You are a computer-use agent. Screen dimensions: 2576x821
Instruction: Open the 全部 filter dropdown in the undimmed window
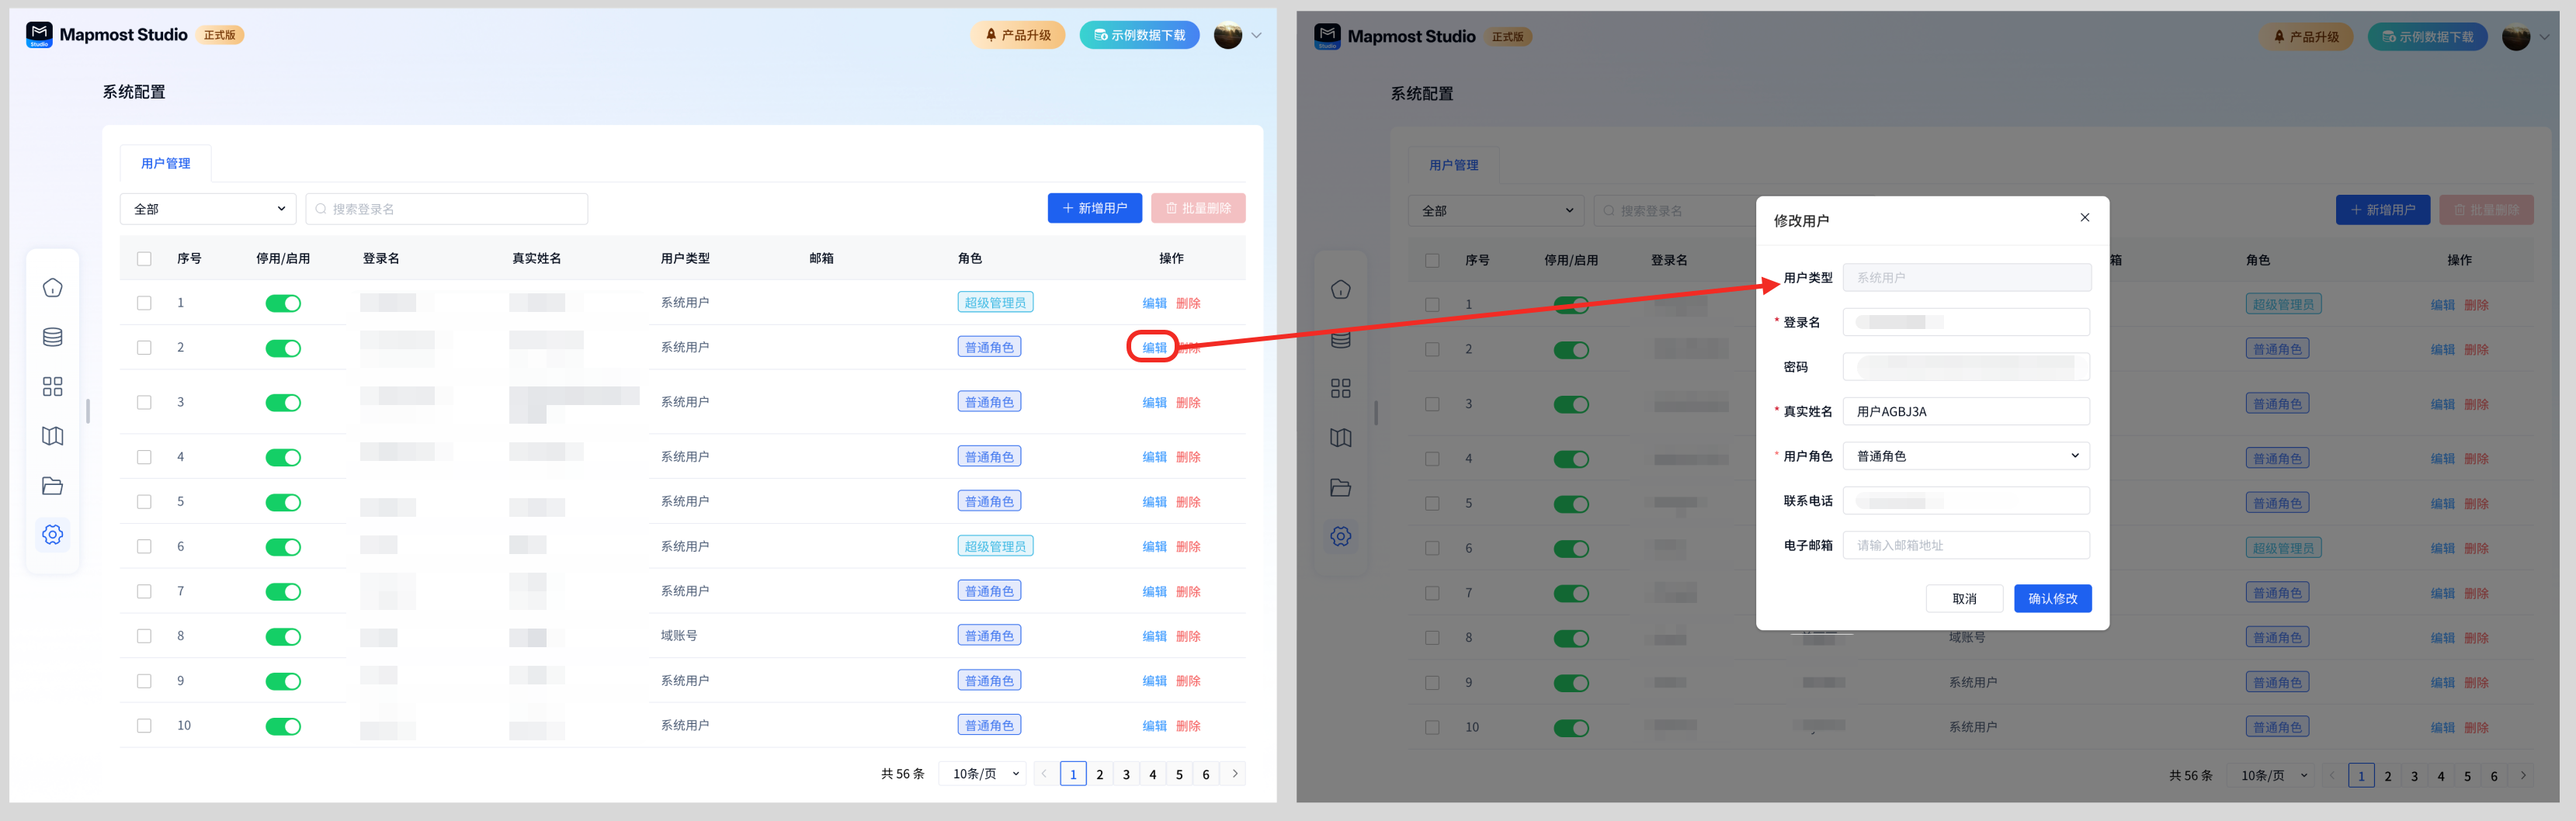coord(208,209)
